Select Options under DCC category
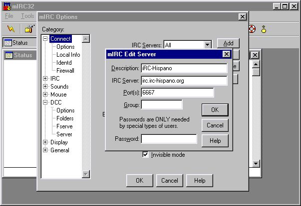 (x=65, y=110)
